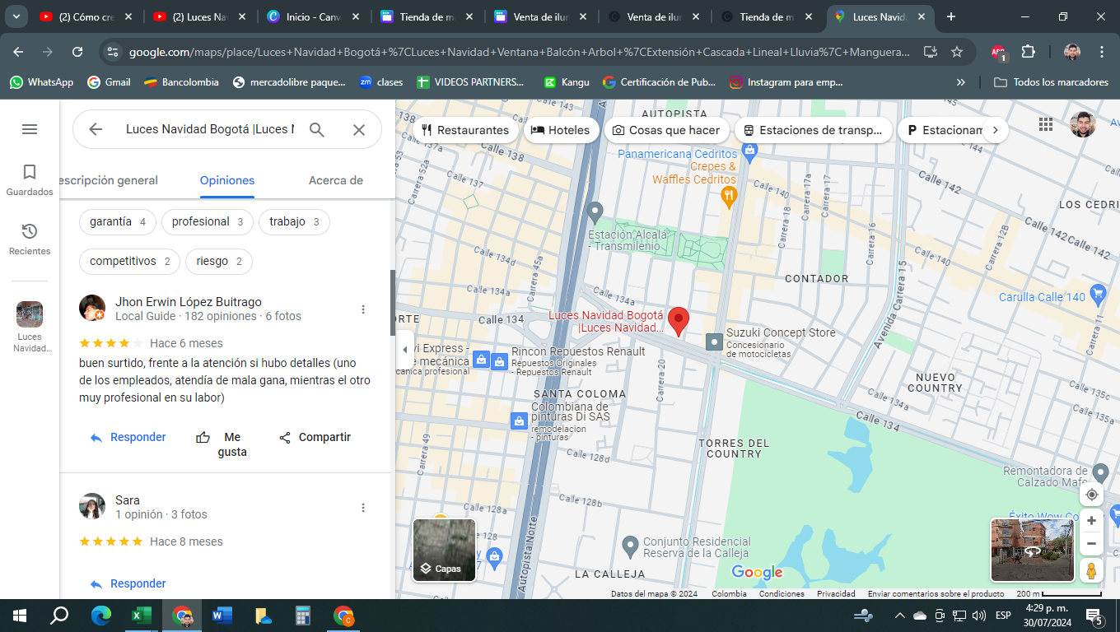Screen dimensions: 1120x632
Task: Center map on my location
Action: pyautogui.click(x=1092, y=495)
